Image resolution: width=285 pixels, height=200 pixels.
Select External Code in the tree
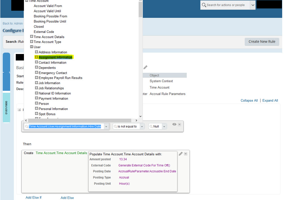(x=44, y=32)
